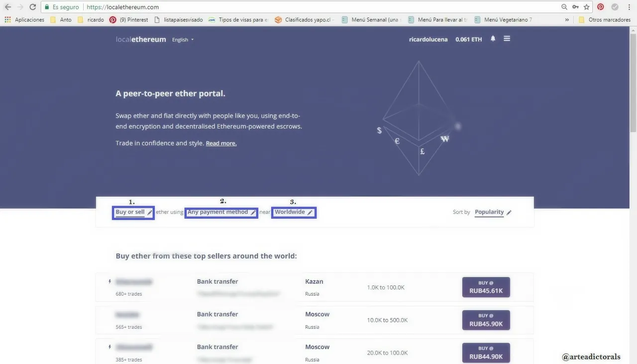
Task: Open the English language dropdown
Action: [x=183, y=40]
